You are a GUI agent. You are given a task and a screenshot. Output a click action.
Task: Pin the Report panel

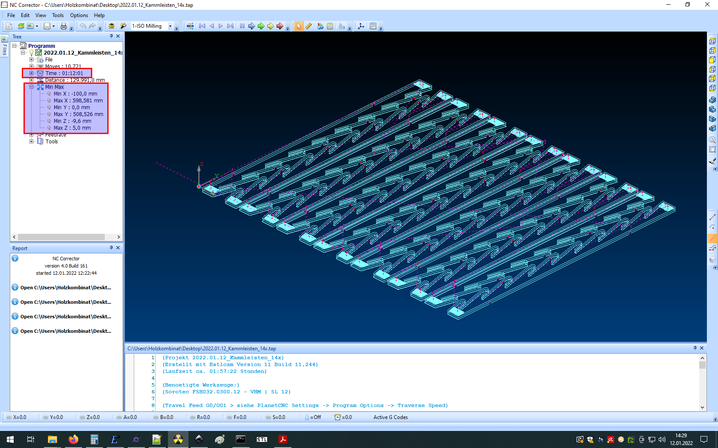(111, 247)
